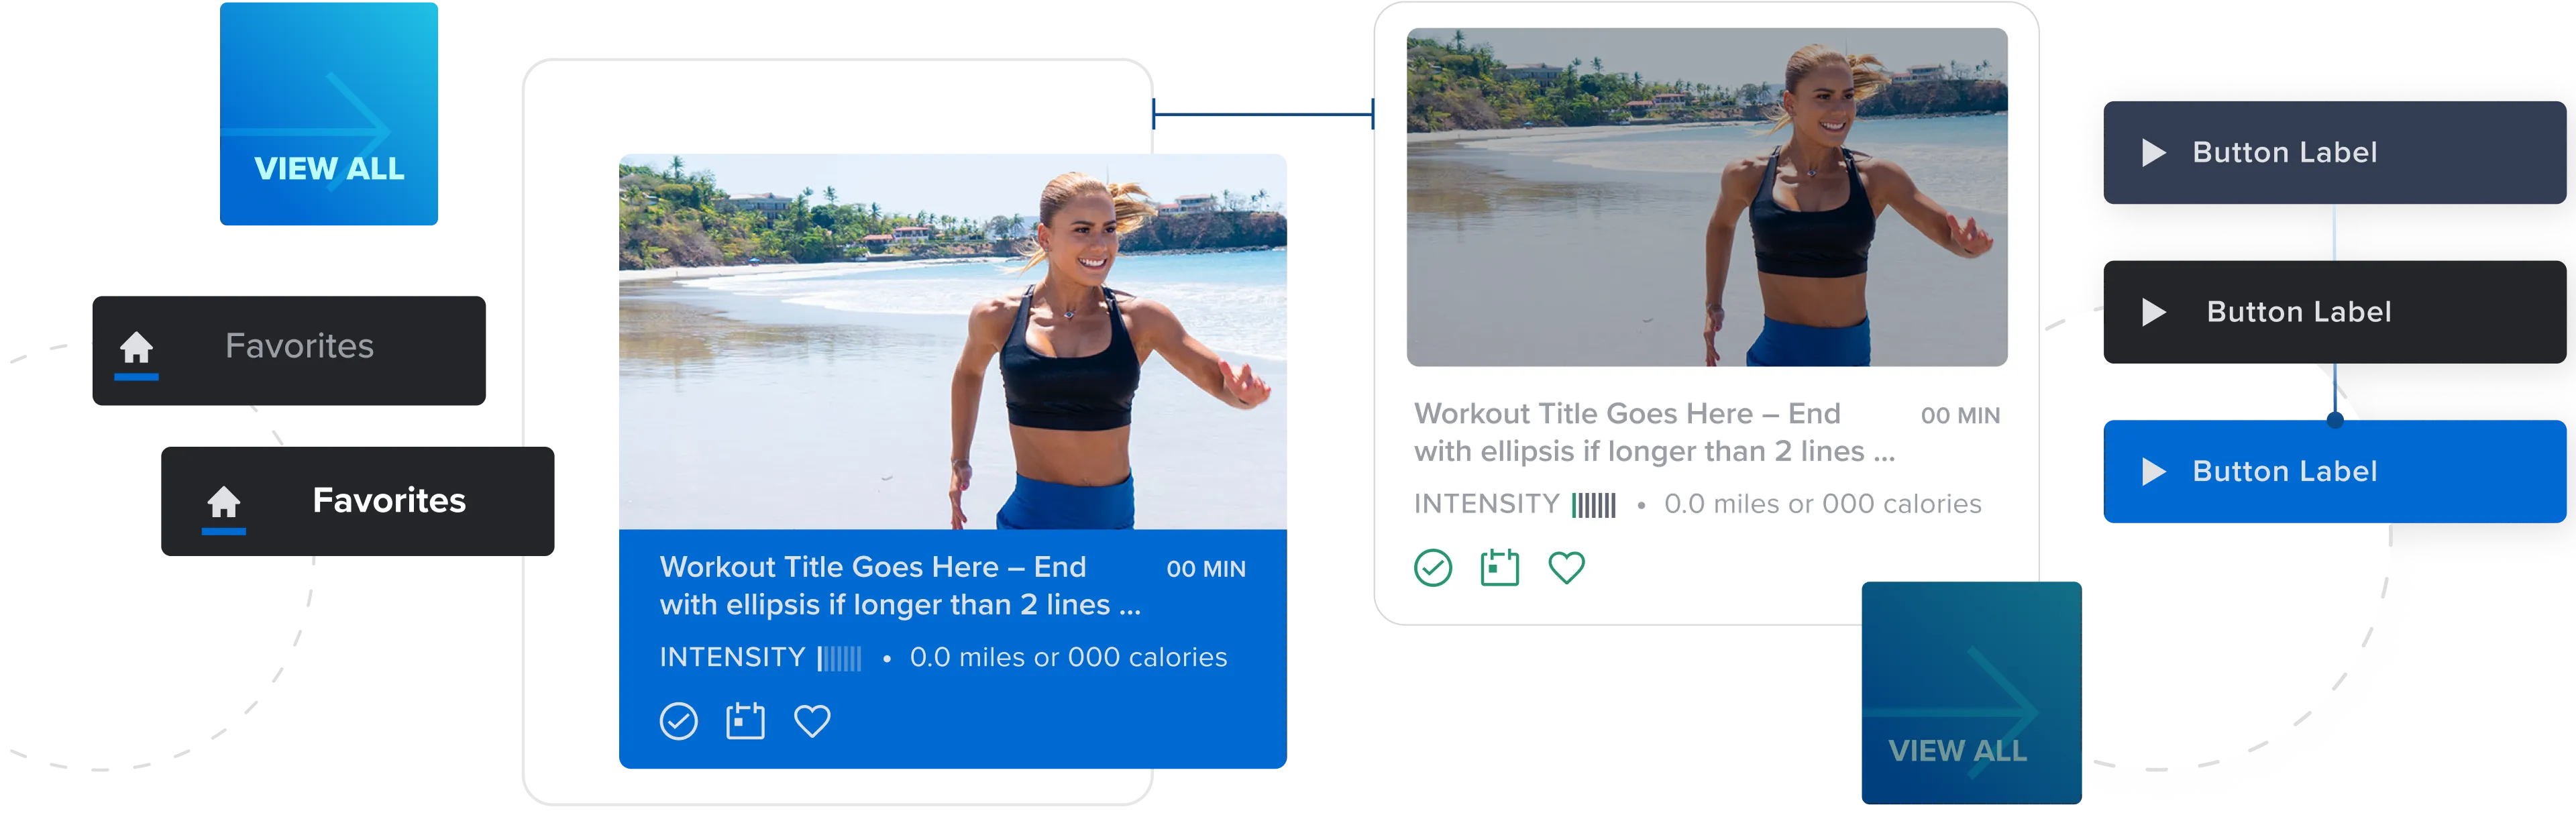Select the dimmed gray Favorites tab
This screenshot has height=817, width=2576.
pyautogui.click(x=289, y=350)
